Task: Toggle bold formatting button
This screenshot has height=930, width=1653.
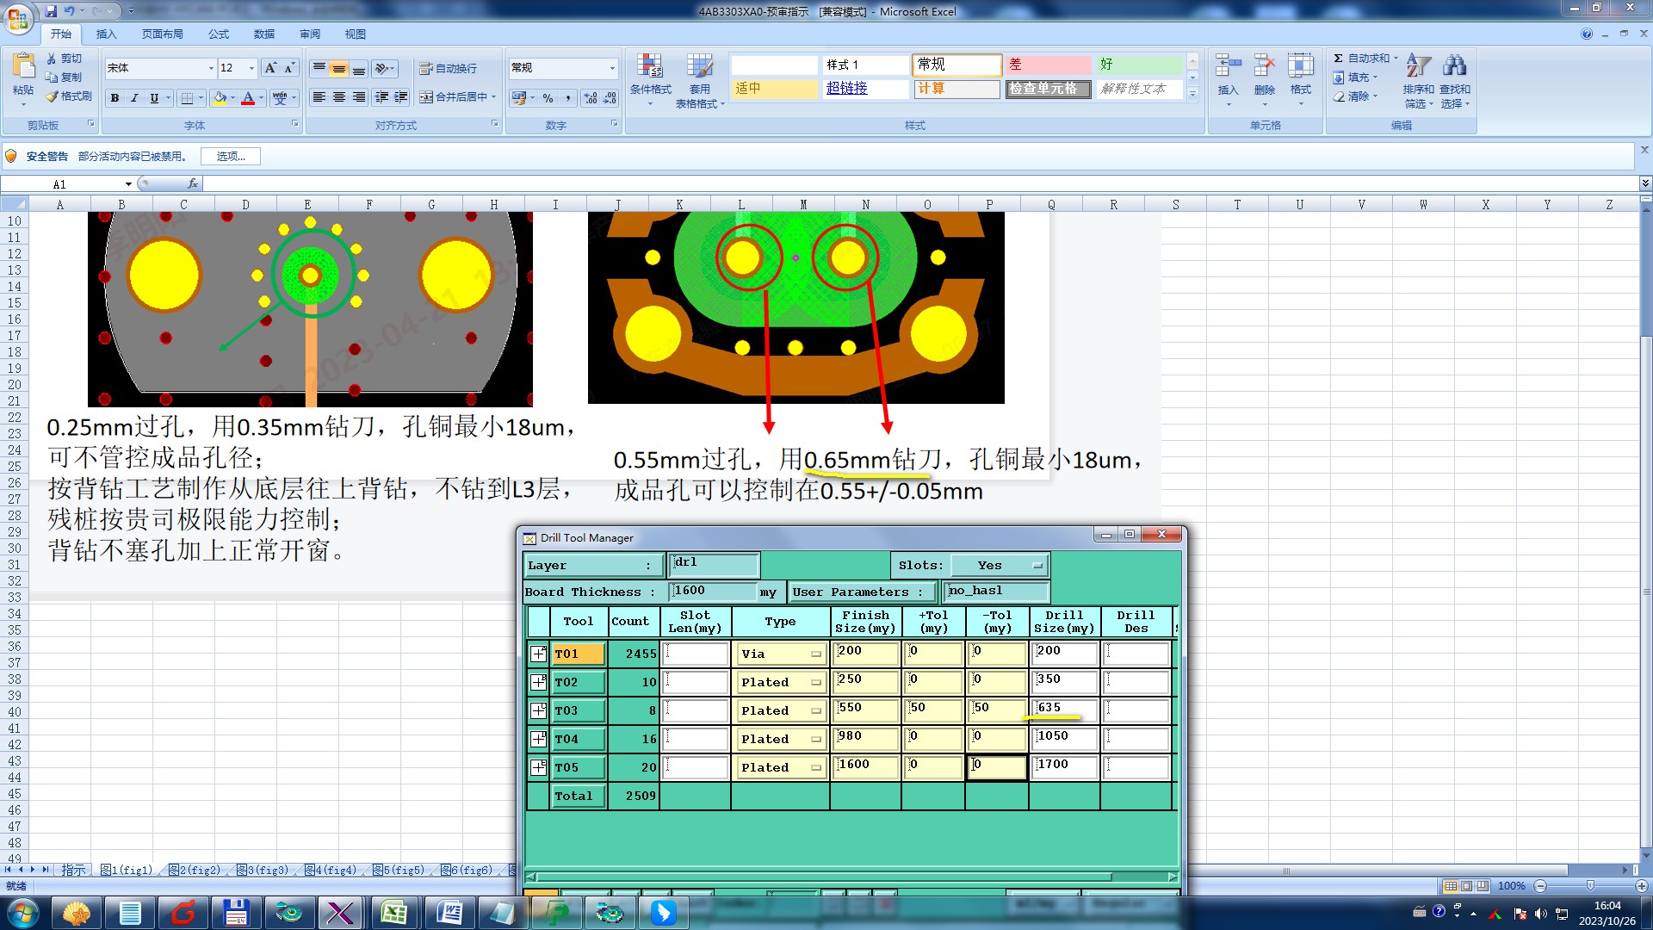Action: point(115,98)
